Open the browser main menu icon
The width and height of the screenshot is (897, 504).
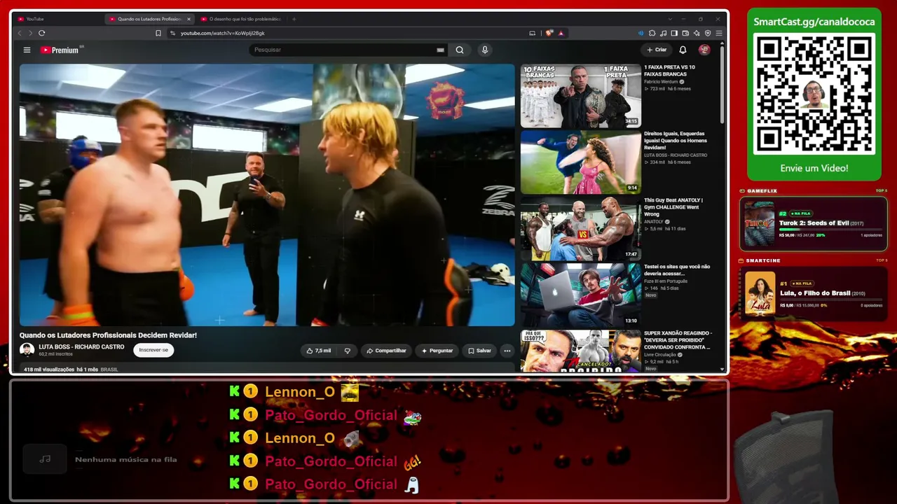719,33
